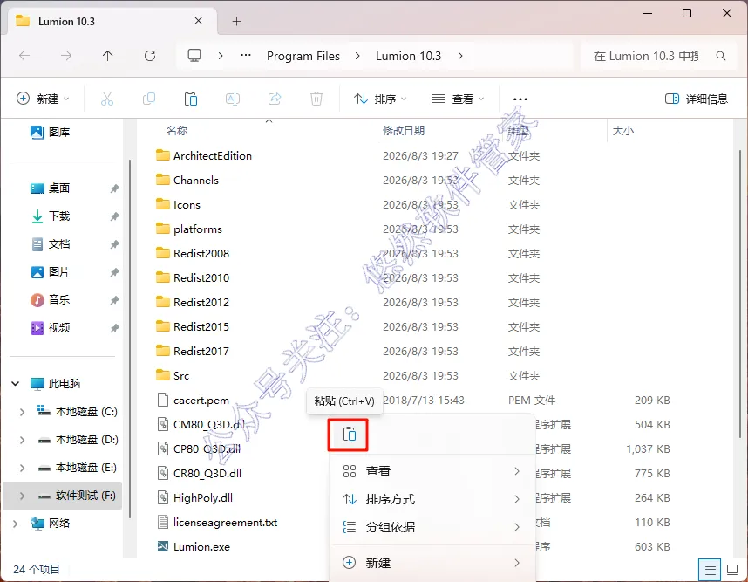The image size is (748, 582).
Task: Click the cut scissors icon in the toolbar
Action: (x=107, y=99)
